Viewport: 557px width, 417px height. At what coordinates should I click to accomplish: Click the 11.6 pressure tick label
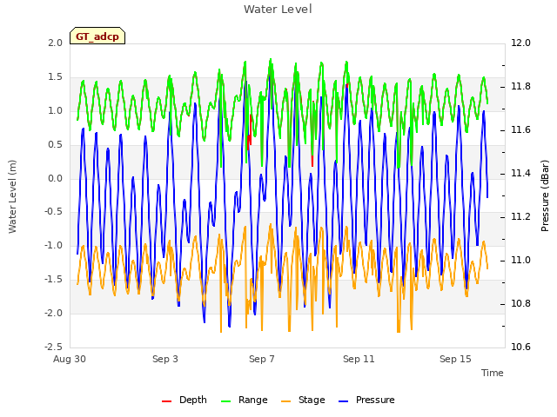(520, 129)
